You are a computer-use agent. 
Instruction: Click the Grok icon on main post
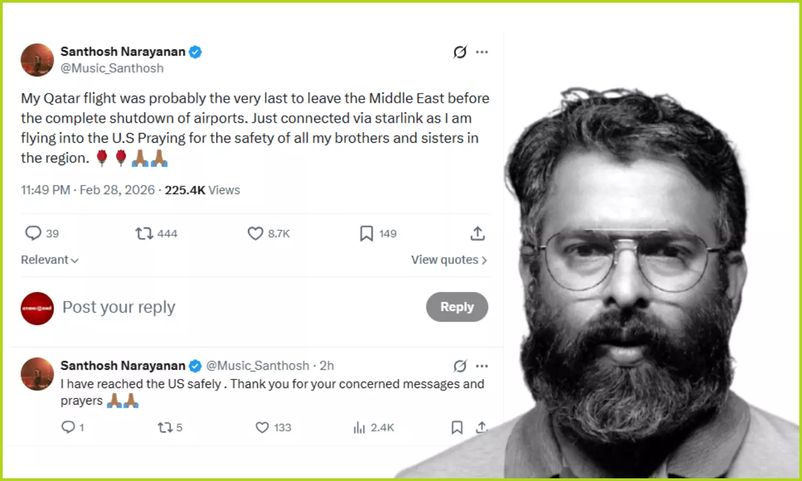[460, 52]
